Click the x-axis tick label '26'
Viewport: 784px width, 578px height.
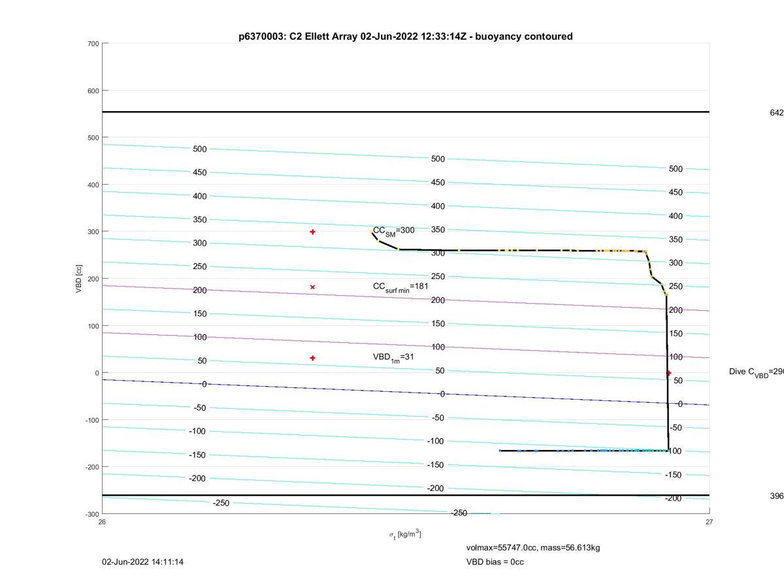pos(102,522)
